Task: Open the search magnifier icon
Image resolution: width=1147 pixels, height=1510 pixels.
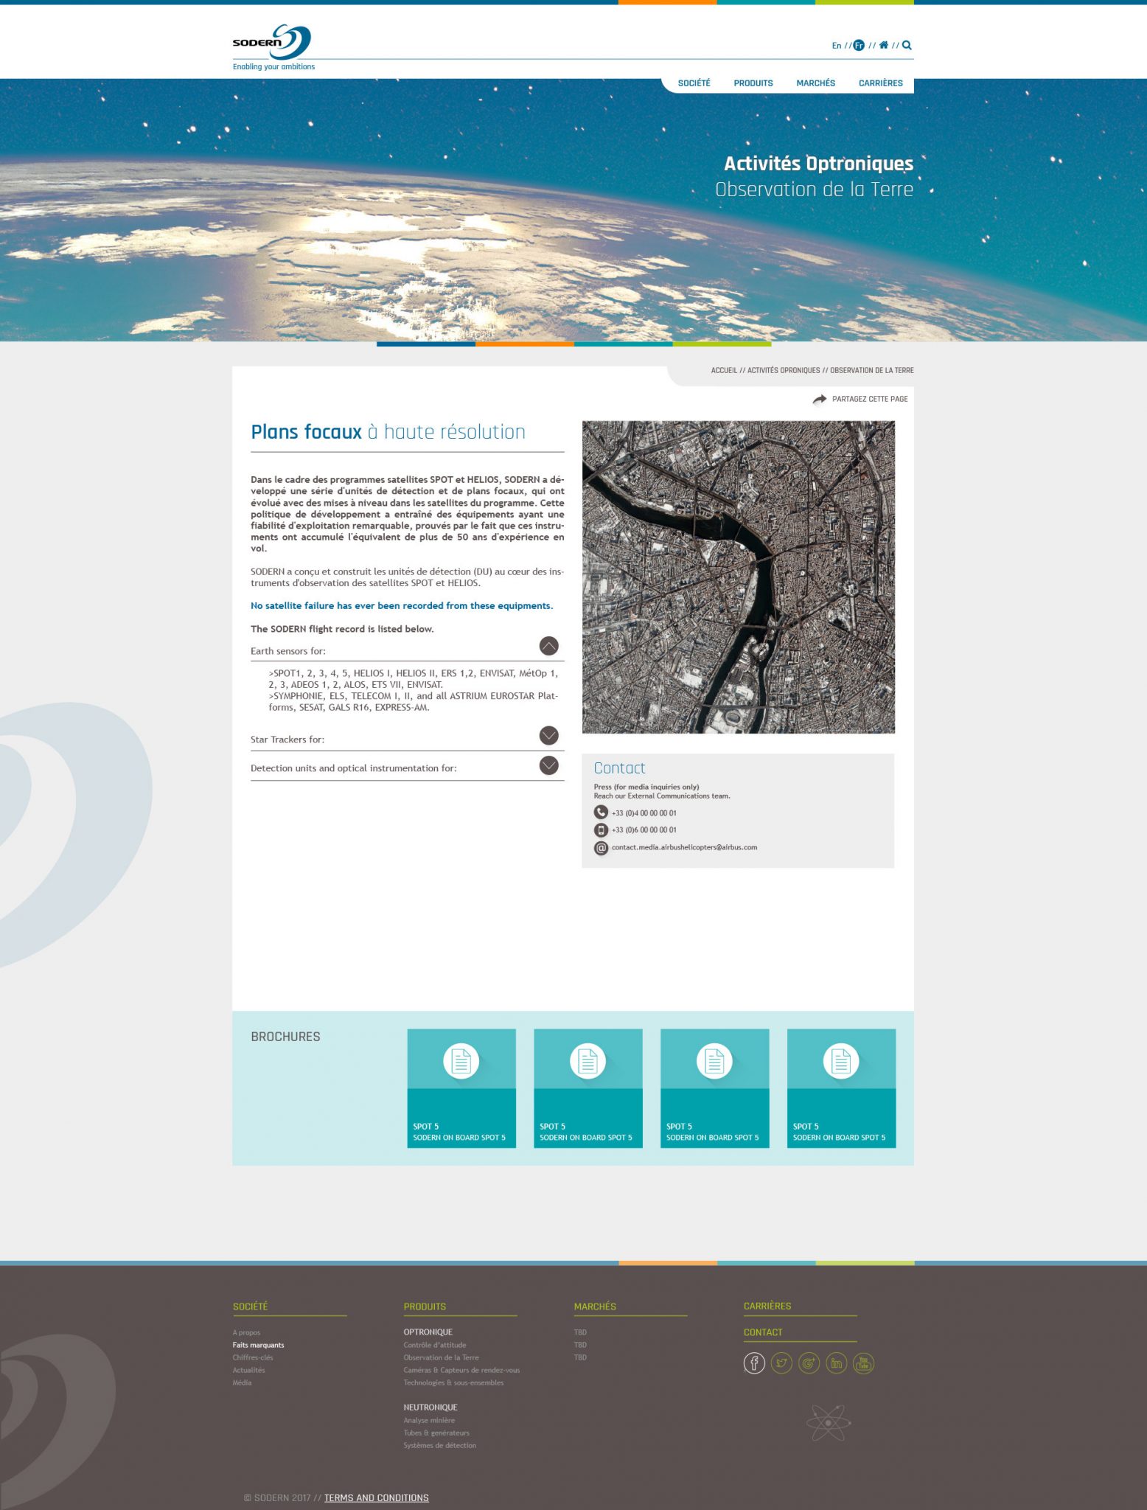Action: click(x=907, y=45)
